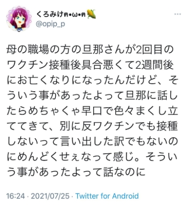The width and height of the screenshot is (190, 207).
Task: Click tweet line starting with しないって言い出した
Action: [x=92, y=142]
